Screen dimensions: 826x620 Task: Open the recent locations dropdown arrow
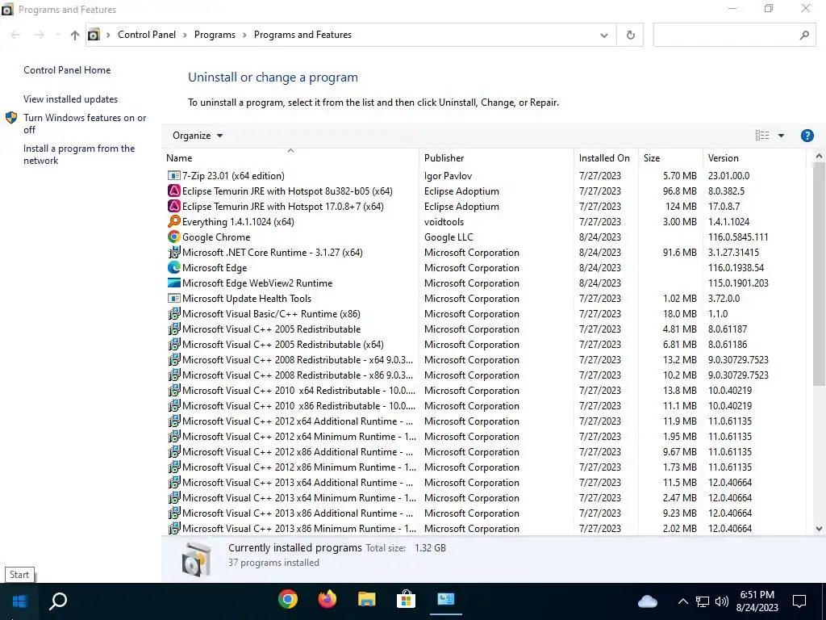pos(57,35)
